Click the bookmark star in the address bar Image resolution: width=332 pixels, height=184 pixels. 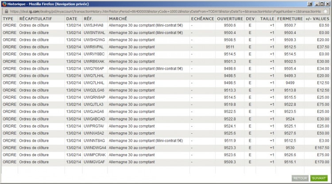tap(325, 11)
